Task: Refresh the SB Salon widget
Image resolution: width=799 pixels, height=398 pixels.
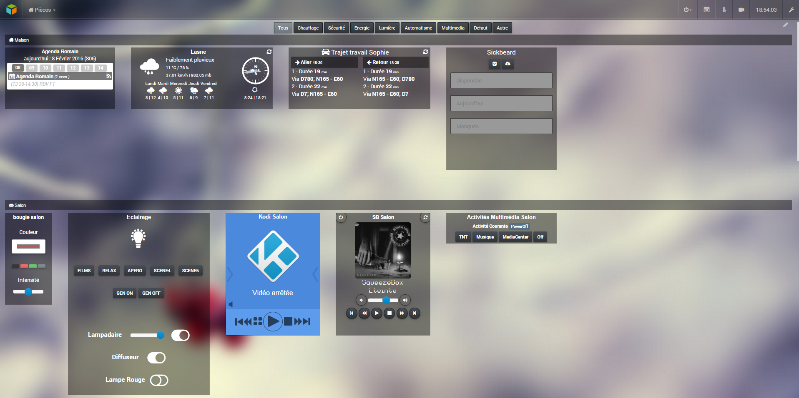Action: pos(425,217)
